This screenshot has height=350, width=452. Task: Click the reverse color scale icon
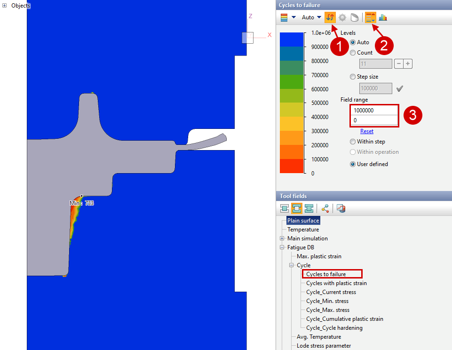(x=329, y=17)
